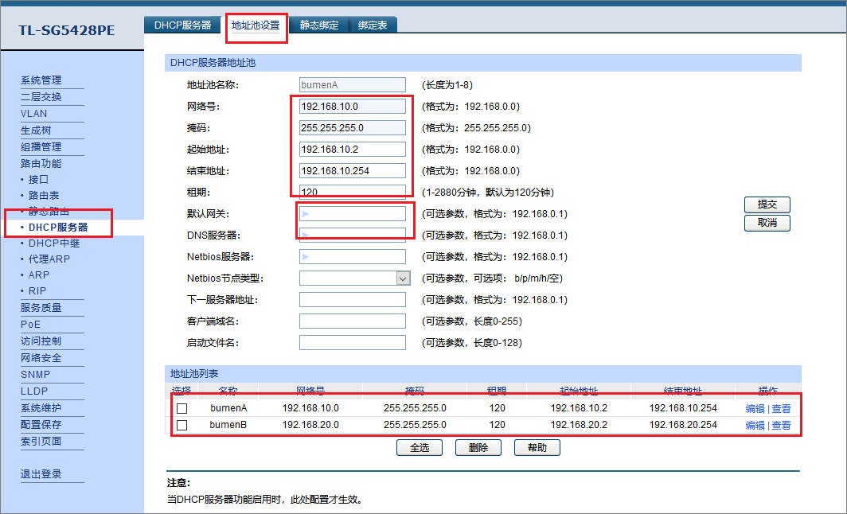This screenshot has height=514, width=847.
Task: Open 二层交换 menu item
Action: click(x=41, y=97)
